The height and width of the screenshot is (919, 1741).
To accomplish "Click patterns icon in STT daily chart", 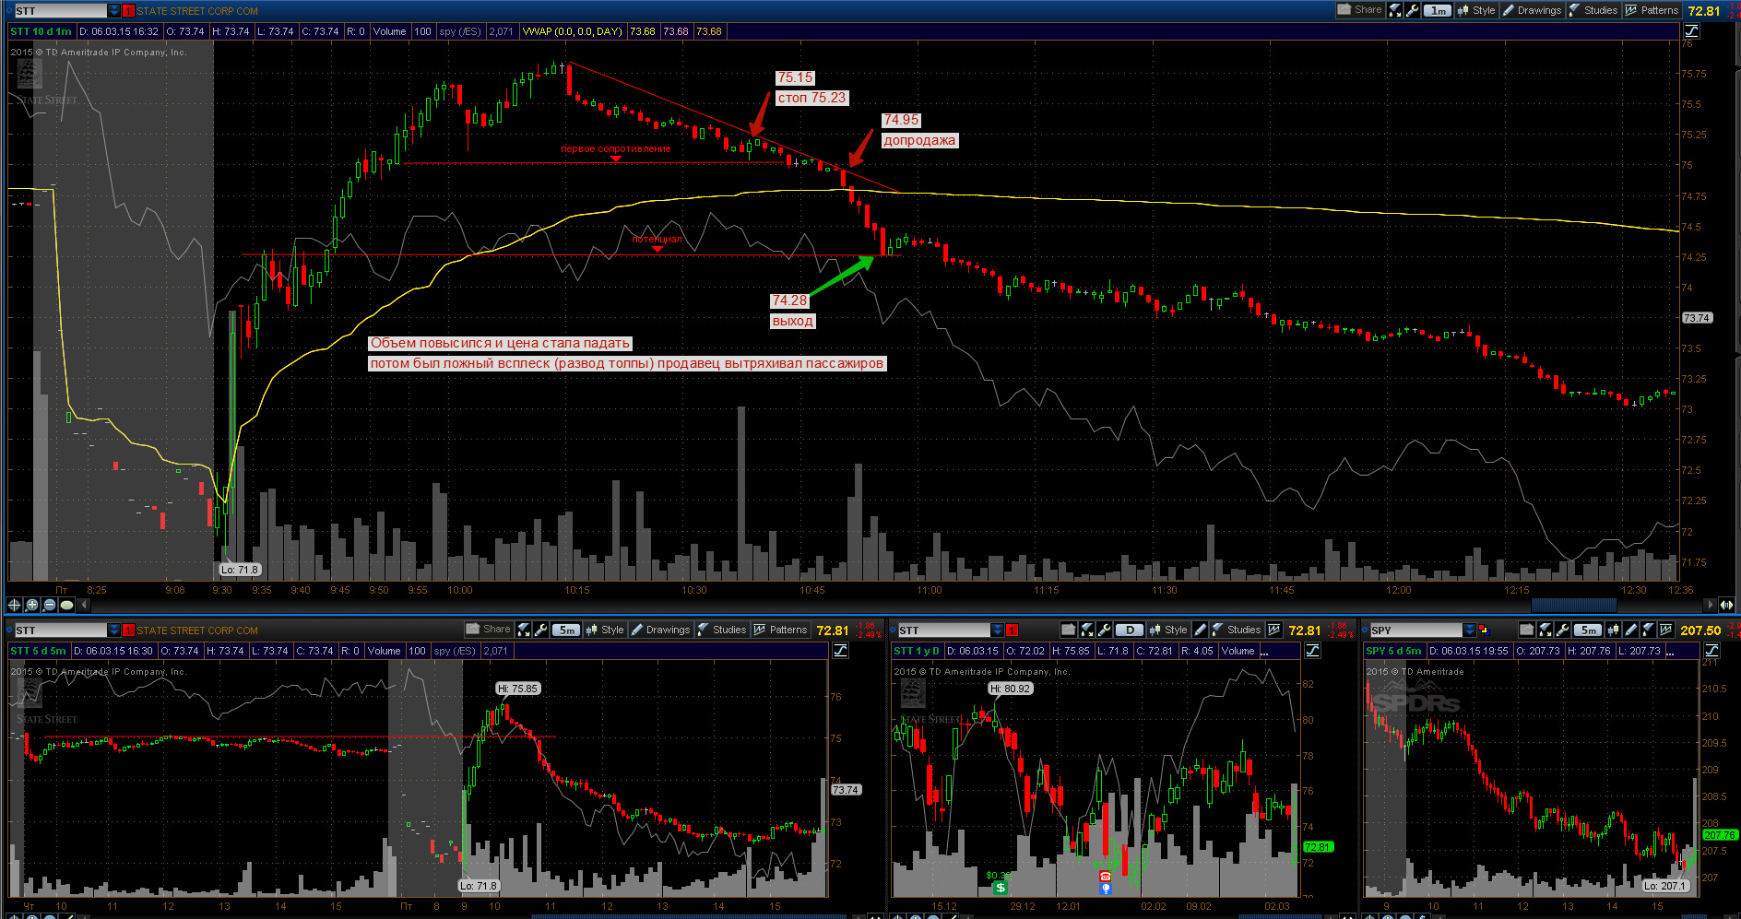I will tap(1273, 630).
